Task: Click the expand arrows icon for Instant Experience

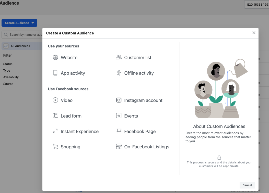Action: click(x=55, y=131)
